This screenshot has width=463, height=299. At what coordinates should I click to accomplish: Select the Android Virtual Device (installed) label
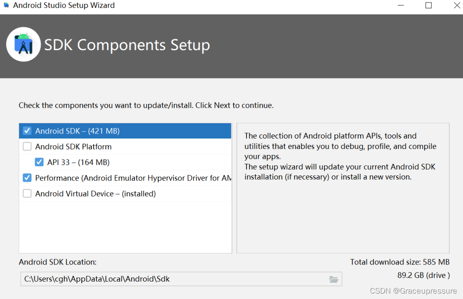pos(95,194)
